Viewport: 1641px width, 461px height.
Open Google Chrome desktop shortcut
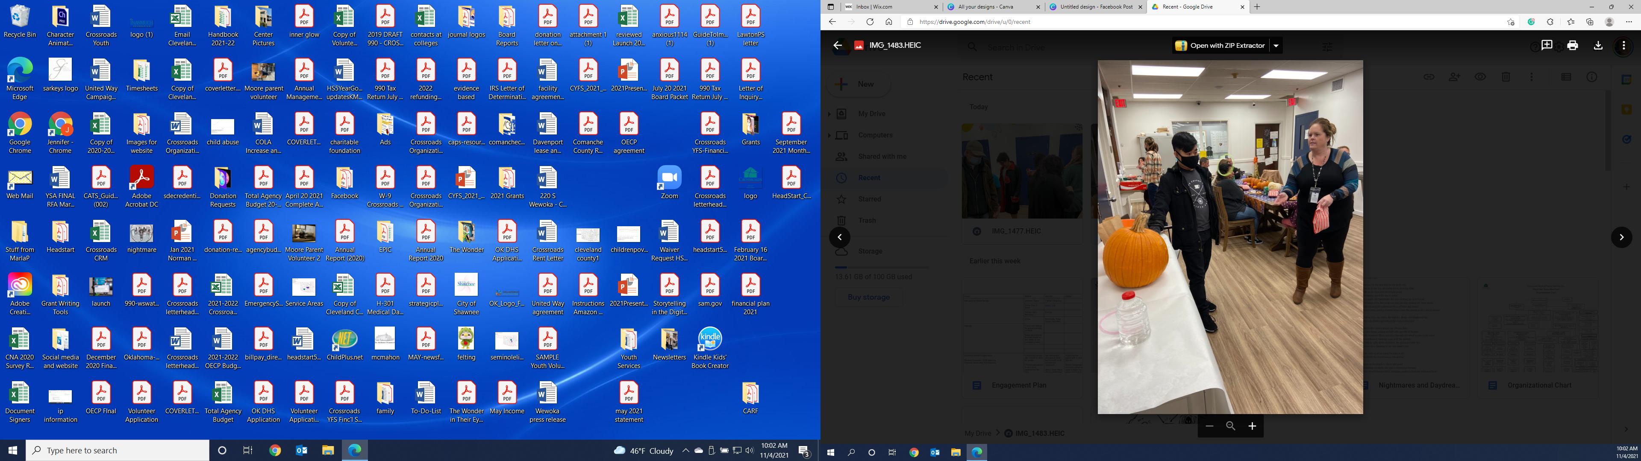point(20,133)
